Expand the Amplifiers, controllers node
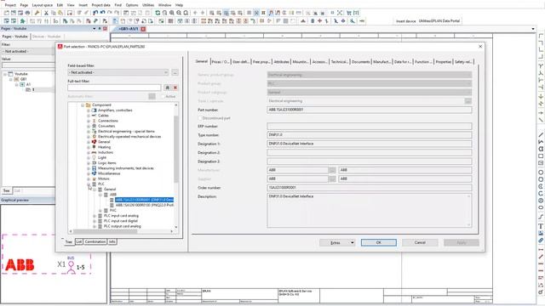Viewport: 545px width, 306px height. (x=89, y=110)
